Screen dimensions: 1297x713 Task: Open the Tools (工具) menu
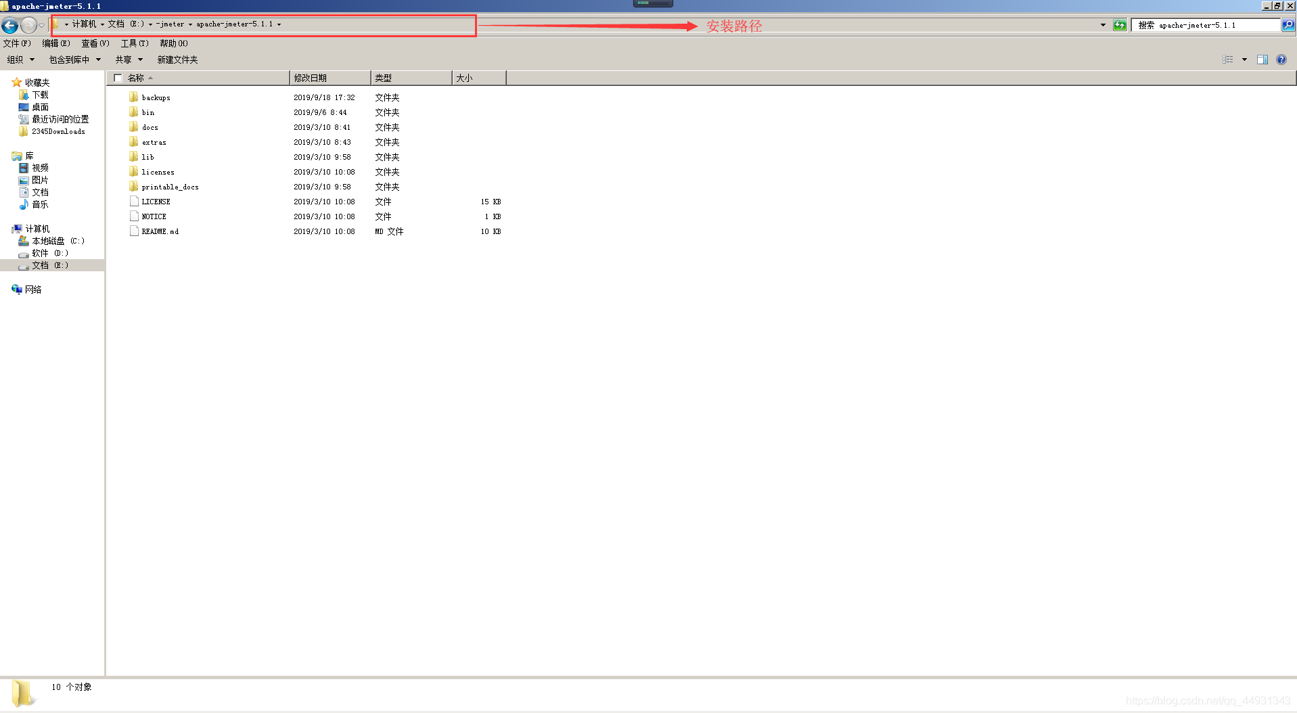pyautogui.click(x=135, y=43)
